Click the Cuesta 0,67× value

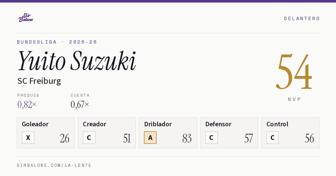pyautogui.click(x=80, y=104)
